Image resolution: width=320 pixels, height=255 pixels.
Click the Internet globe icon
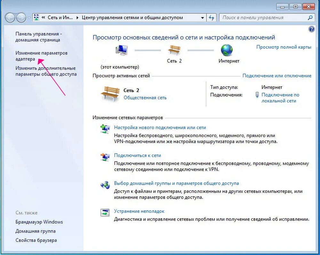pyautogui.click(x=227, y=50)
